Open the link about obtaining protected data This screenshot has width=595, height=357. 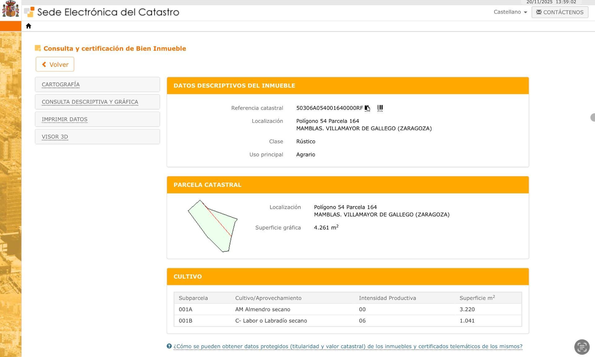[x=348, y=346]
